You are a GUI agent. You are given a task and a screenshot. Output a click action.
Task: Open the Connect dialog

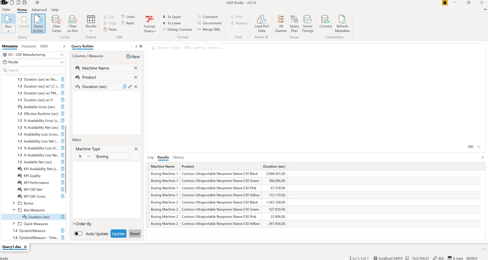326,22
